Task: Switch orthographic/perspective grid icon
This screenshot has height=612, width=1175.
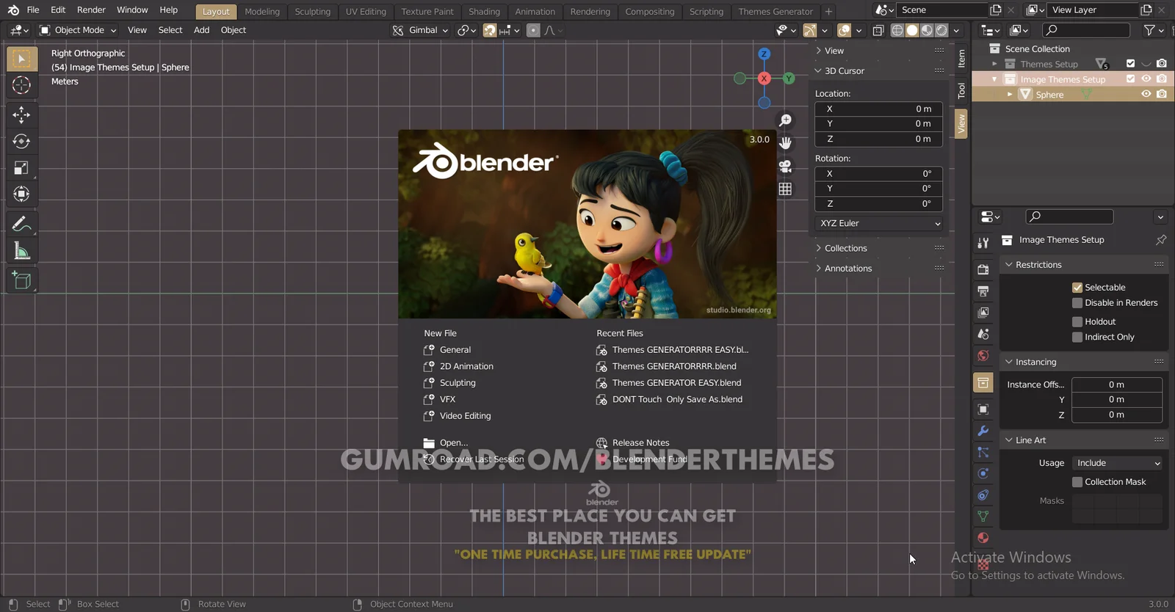Action: point(785,189)
